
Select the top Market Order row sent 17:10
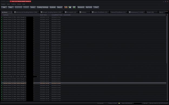pyautogui.click(x=84, y=17)
